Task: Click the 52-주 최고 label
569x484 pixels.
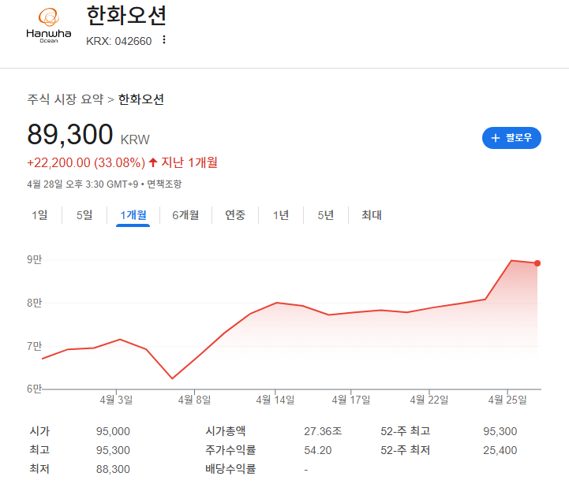Action: pyautogui.click(x=406, y=431)
